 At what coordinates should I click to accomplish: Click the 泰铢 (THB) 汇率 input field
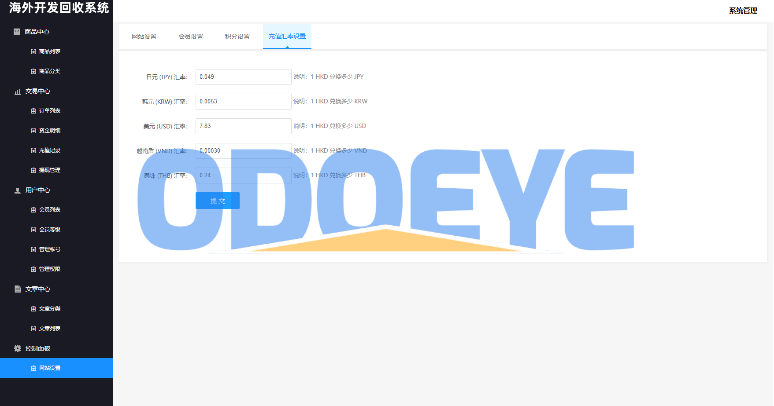tap(244, 176)
